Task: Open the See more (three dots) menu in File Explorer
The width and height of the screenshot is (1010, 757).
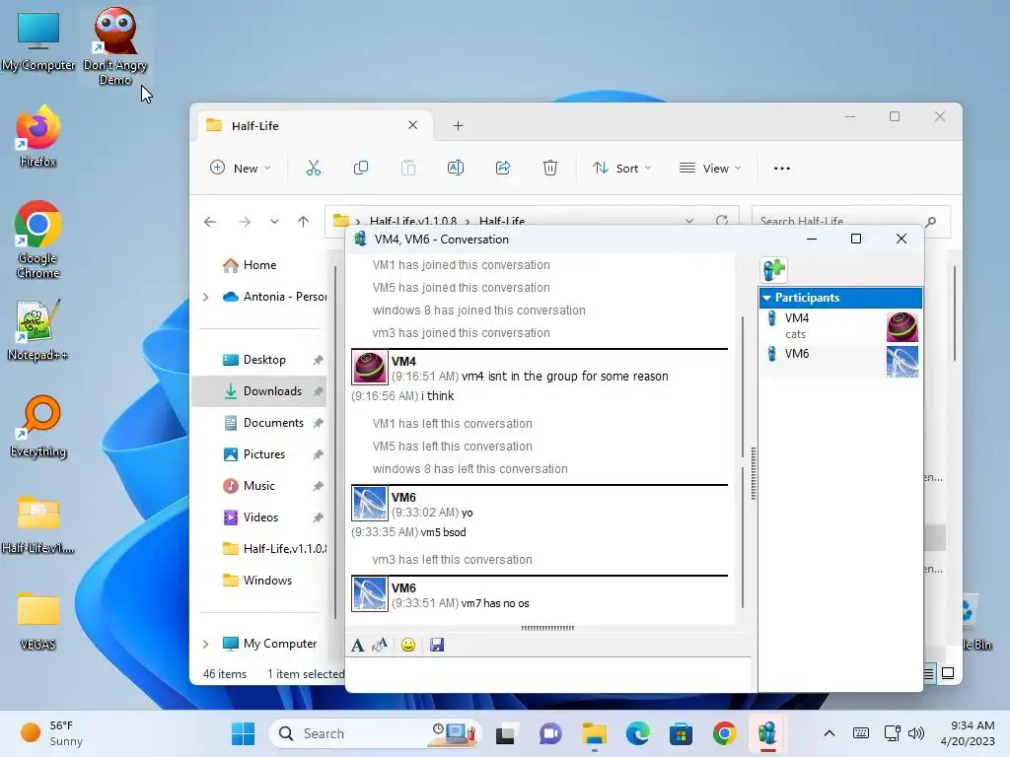Action: [782, 168]
